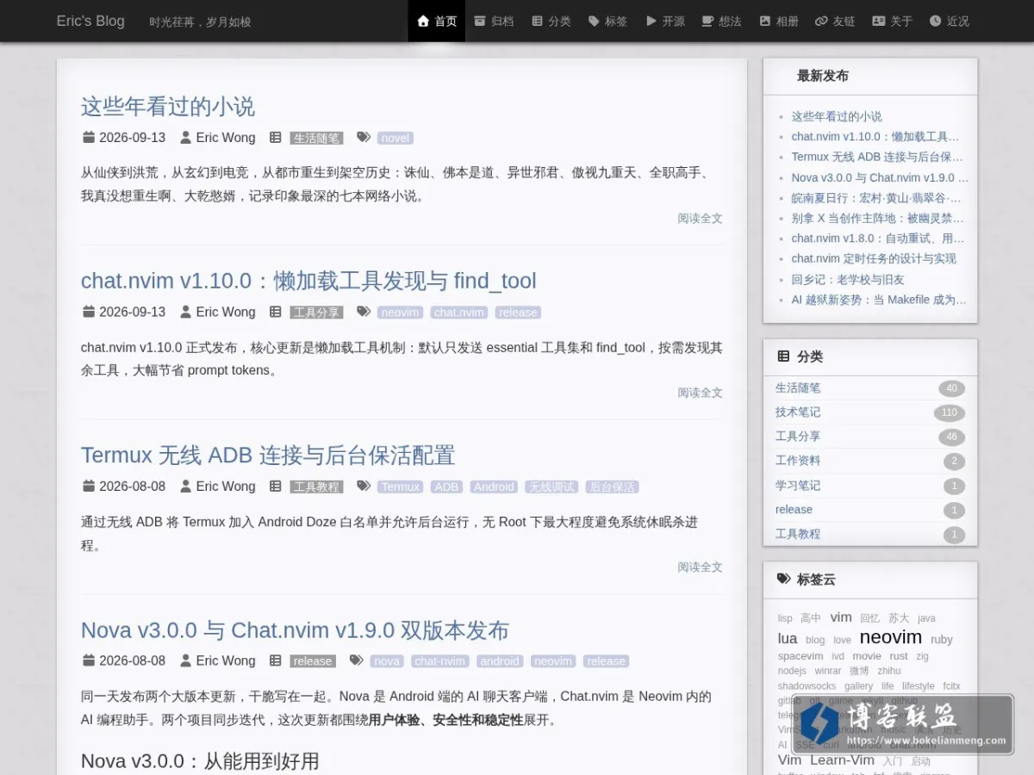Open sidebar link chat.nvim v1.8.0
This screenshot has height=775, width=1034.
pos(878,239)
